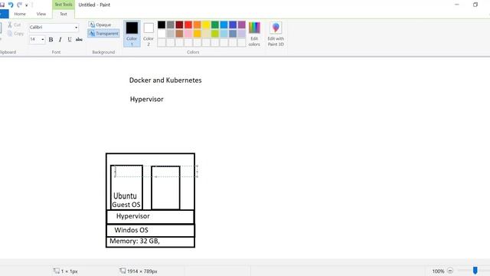This screenshot has height=276, width=490.
Task: Toggle Italic formatting
Action: coord(60,39)
